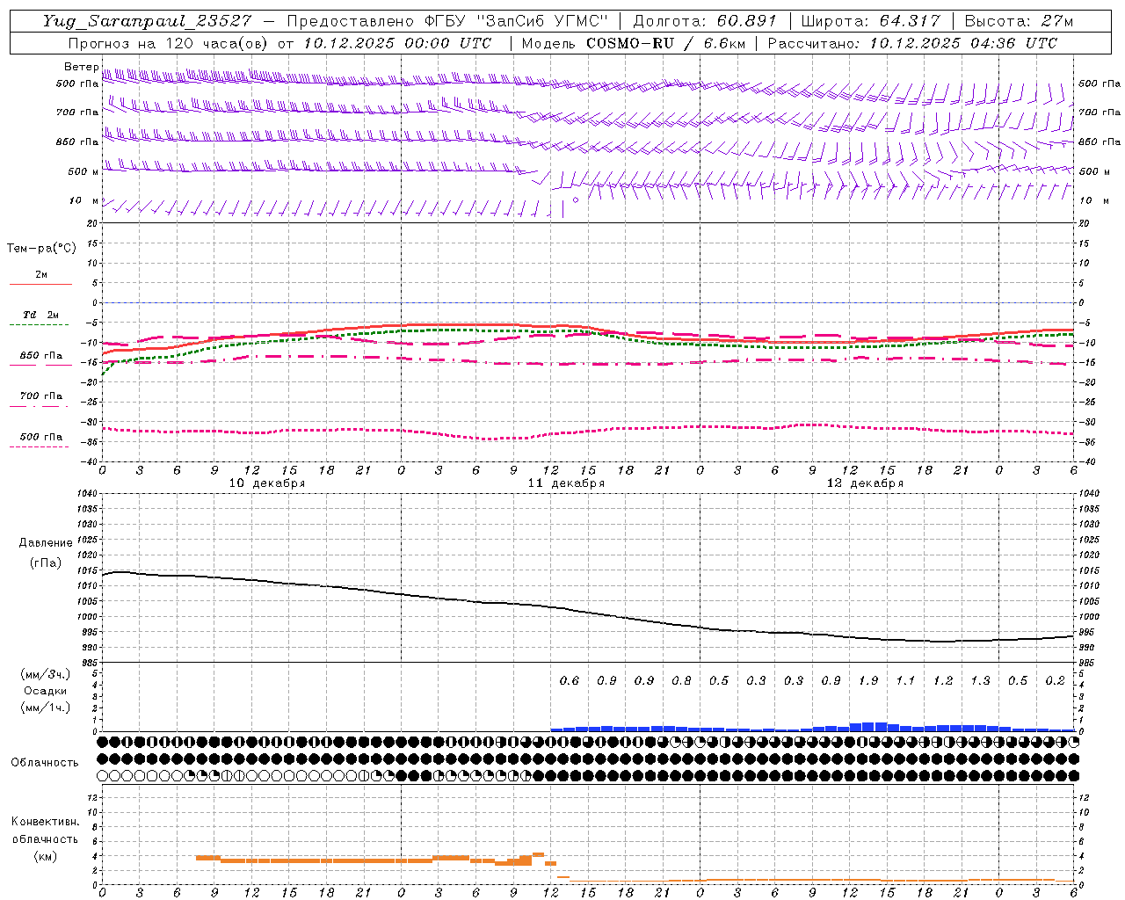Click the Конвективн. label of convective cloudiness
Image resolution: width=1125 pixels, height=900 pixels.
click(46, 823)
